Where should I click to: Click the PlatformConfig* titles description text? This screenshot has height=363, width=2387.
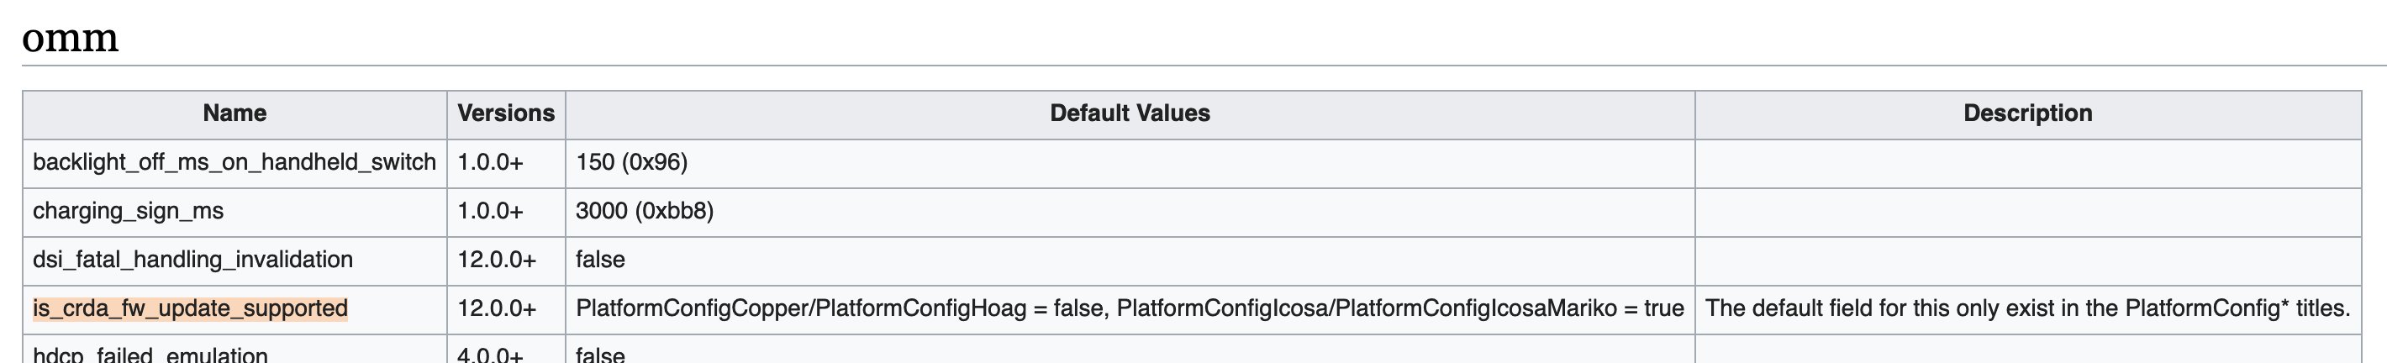pyautogui.click(x=2027, y=308)
